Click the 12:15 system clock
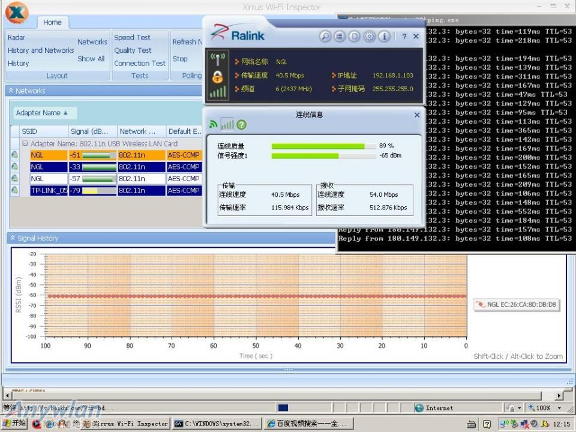This screenshot has width=576, height=432. coord(562,424)
